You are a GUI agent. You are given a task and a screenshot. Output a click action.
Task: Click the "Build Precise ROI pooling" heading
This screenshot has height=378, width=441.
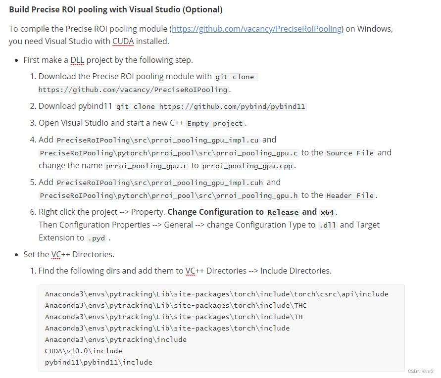(116, 9)
